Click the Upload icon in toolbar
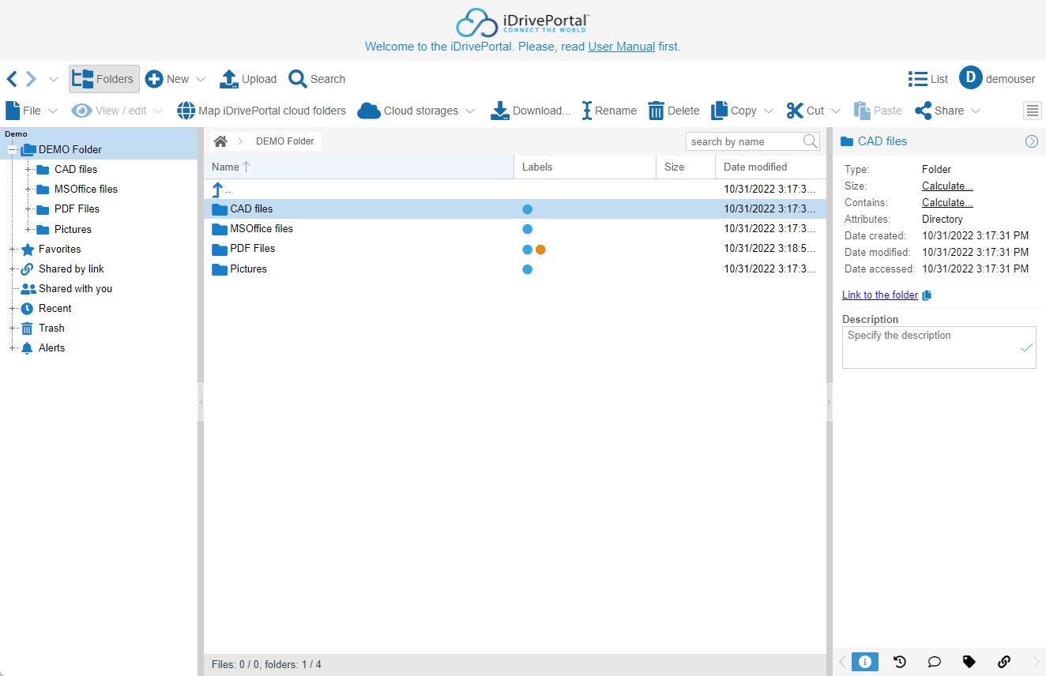Image resolution: width=1046 pixels, height=676 pixels. click(x=229, y=79)
